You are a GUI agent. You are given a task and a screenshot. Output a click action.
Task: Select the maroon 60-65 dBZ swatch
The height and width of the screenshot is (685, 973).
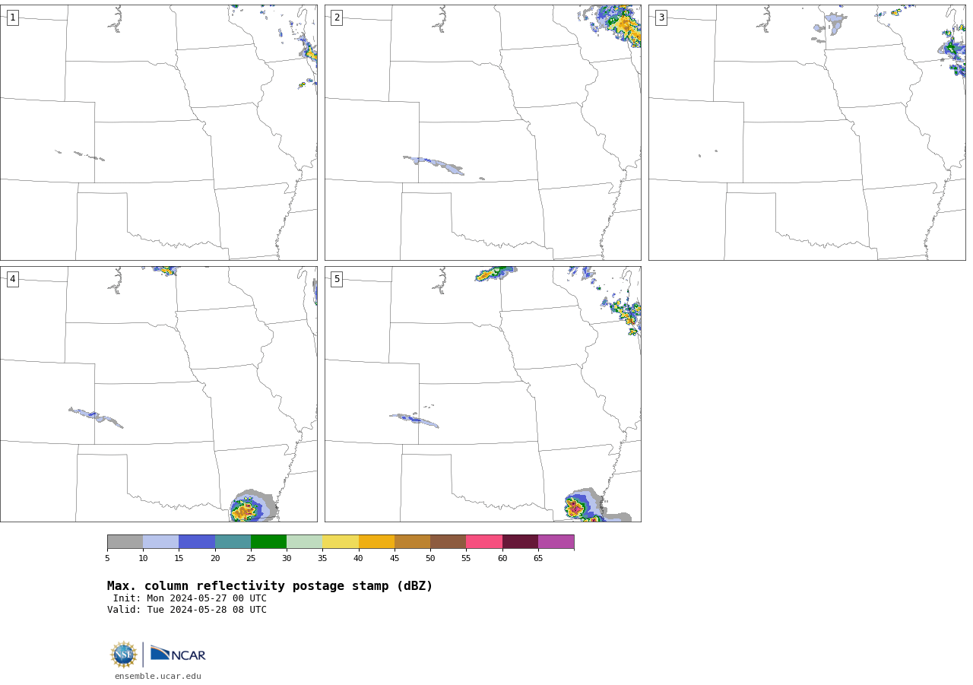point(520,541)
